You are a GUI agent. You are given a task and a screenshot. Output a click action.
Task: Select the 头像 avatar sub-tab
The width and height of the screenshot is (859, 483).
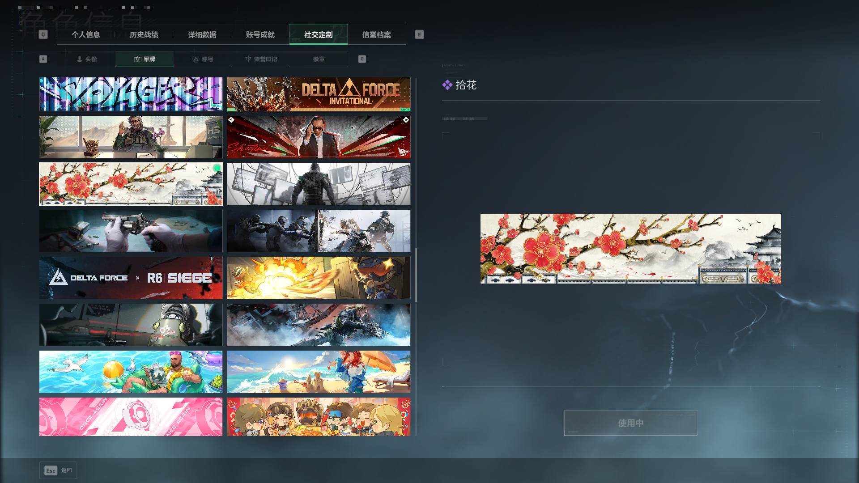click(x=86, y=59)
